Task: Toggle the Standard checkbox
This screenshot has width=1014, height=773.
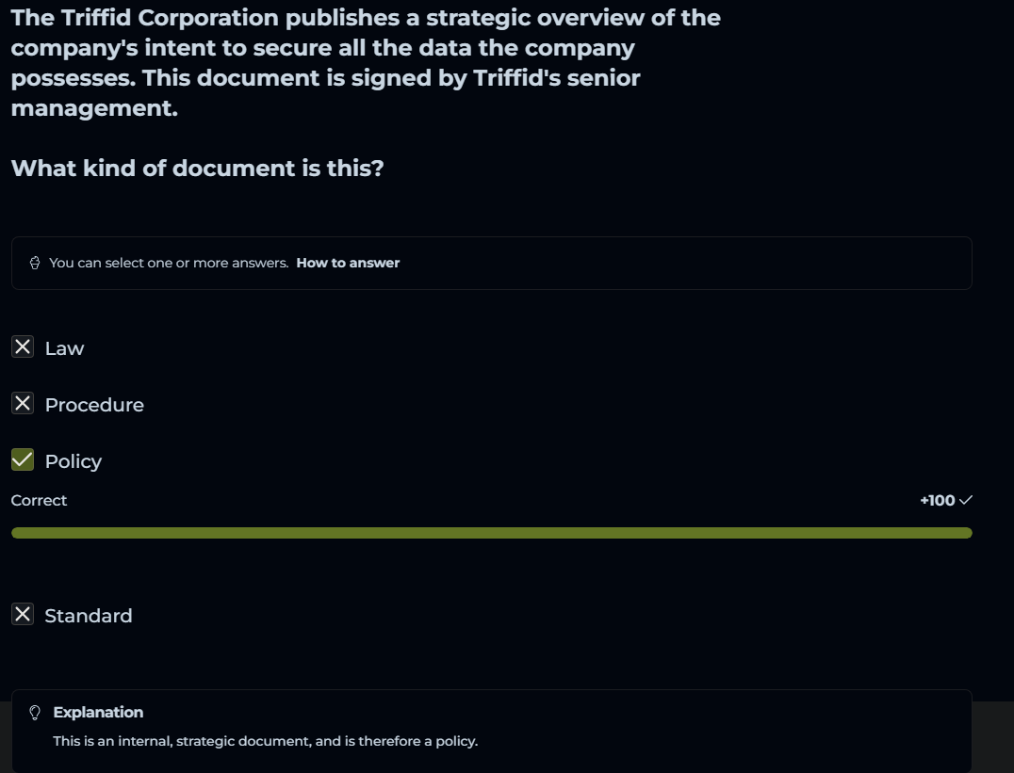Action: (23, 615)
